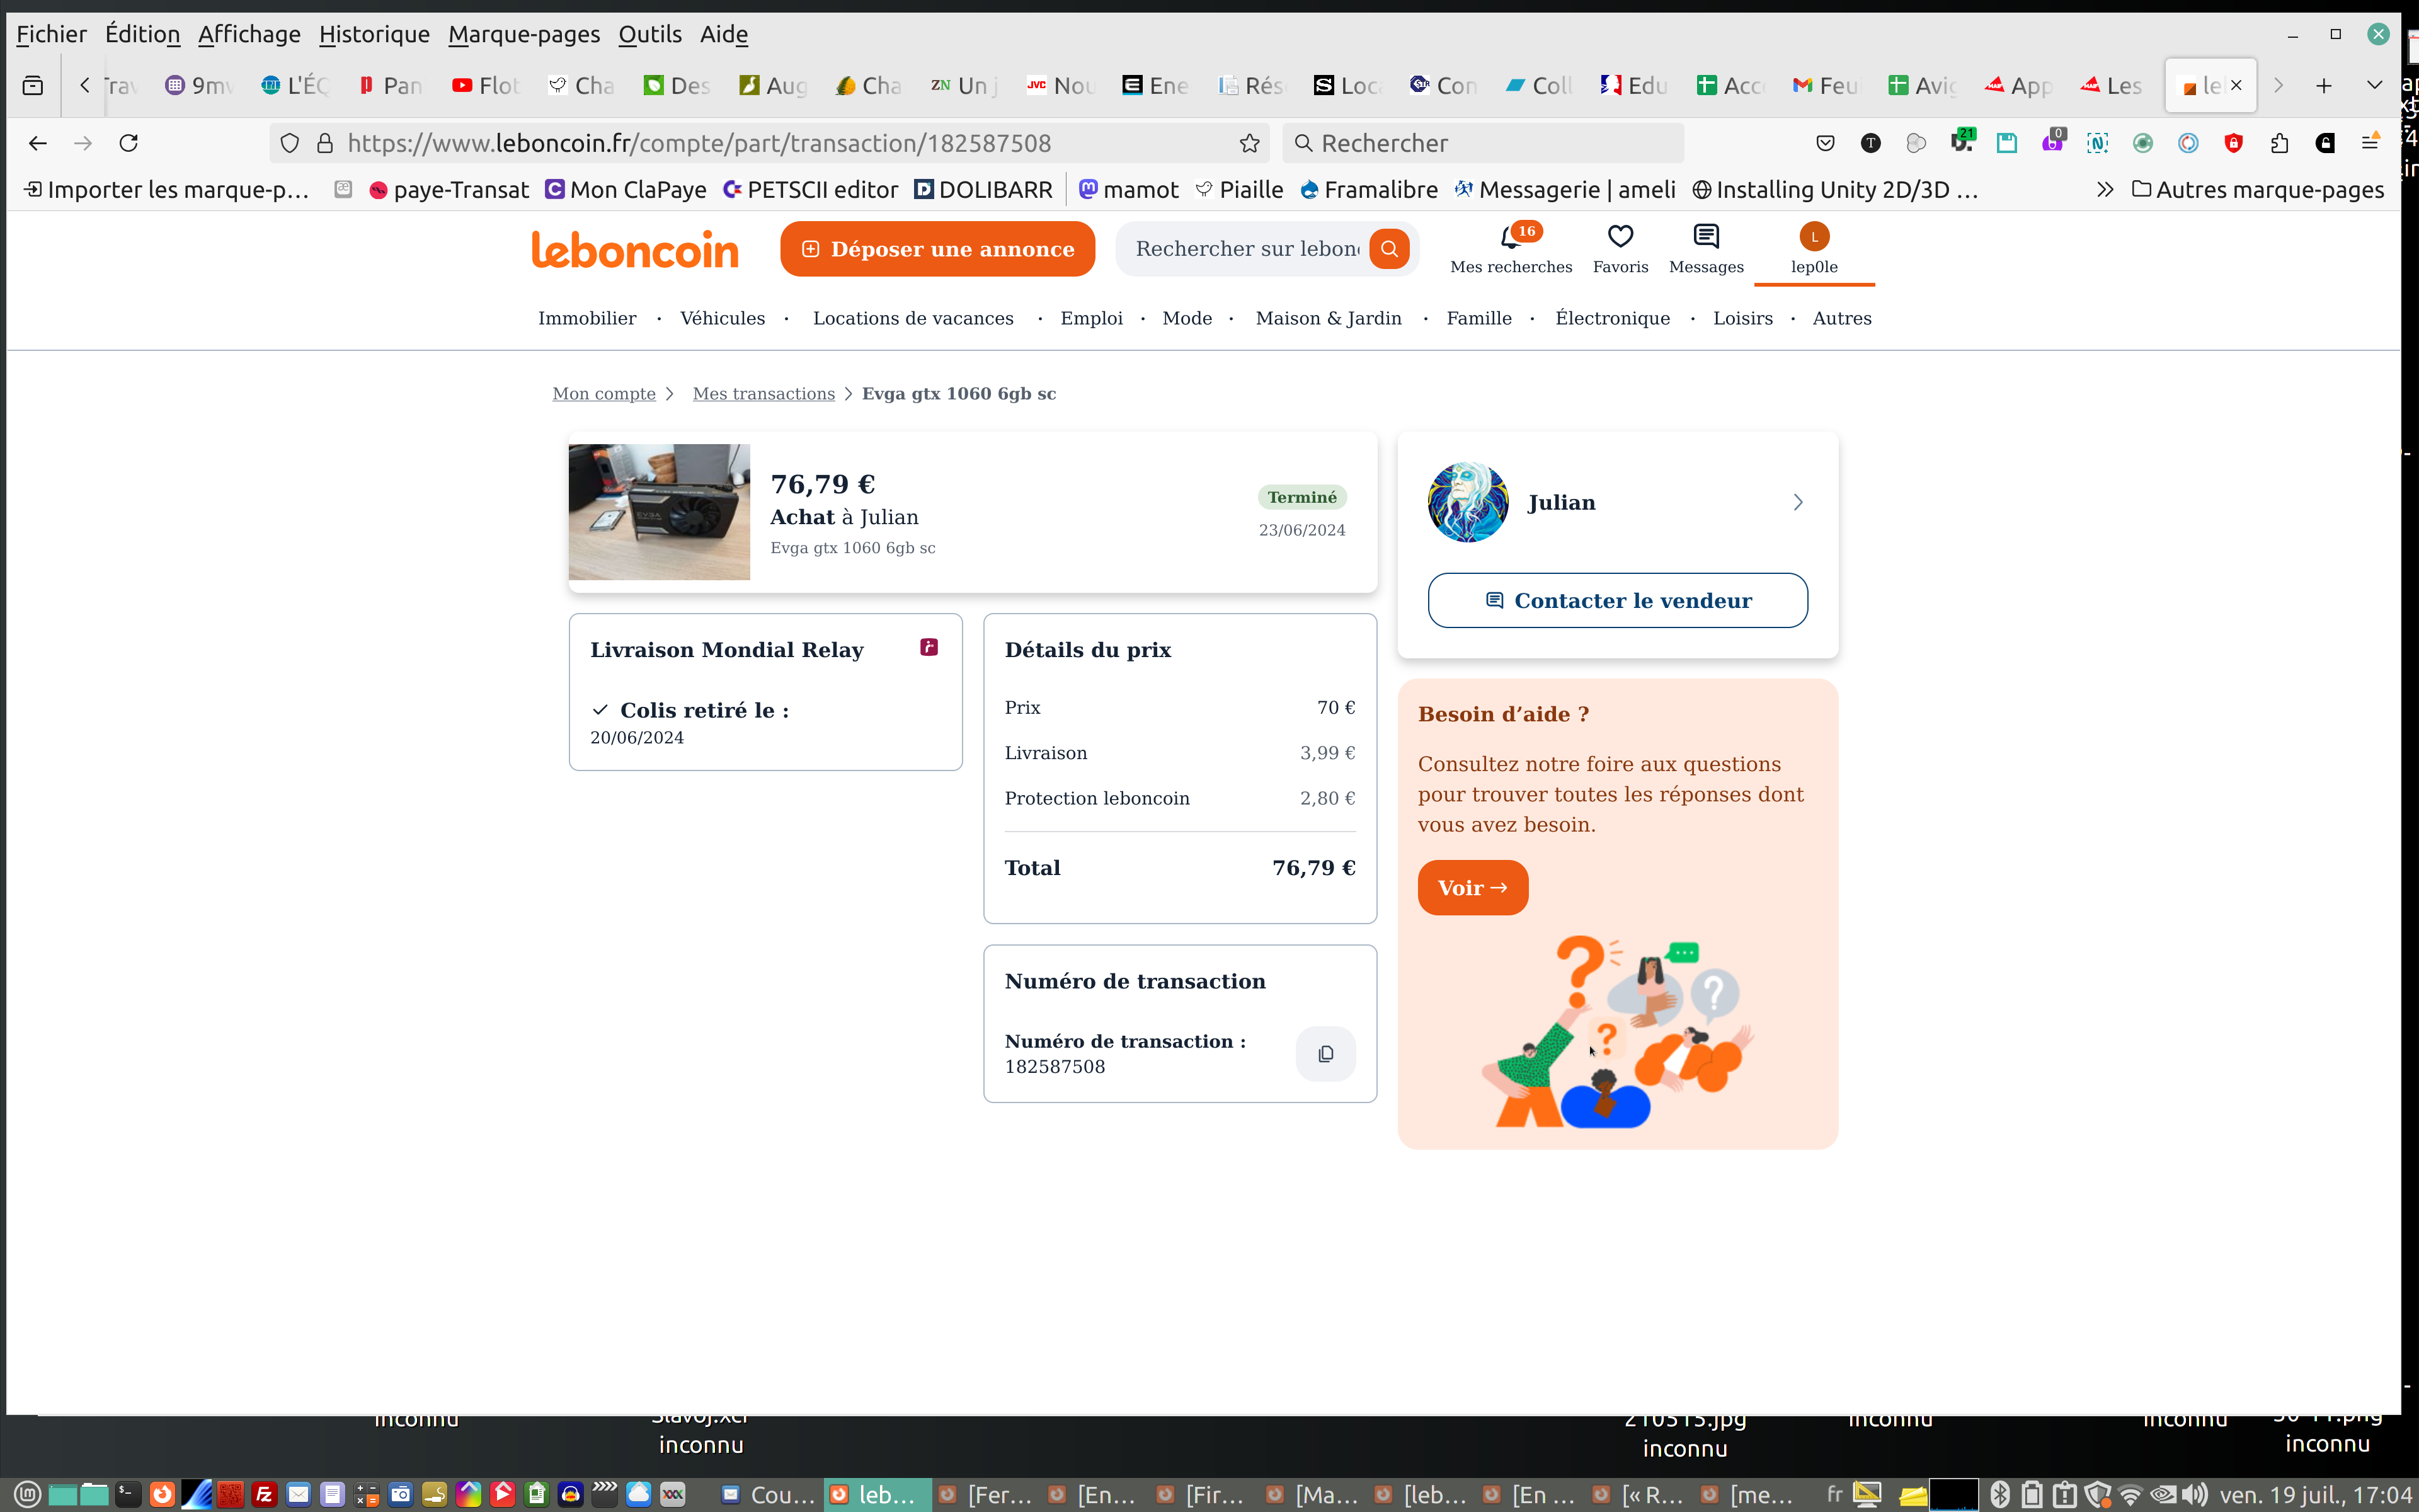The image size is (2419, 1512).
Task: Click the Rechercher sur leboncoin field
Action: coord(1247,249)
